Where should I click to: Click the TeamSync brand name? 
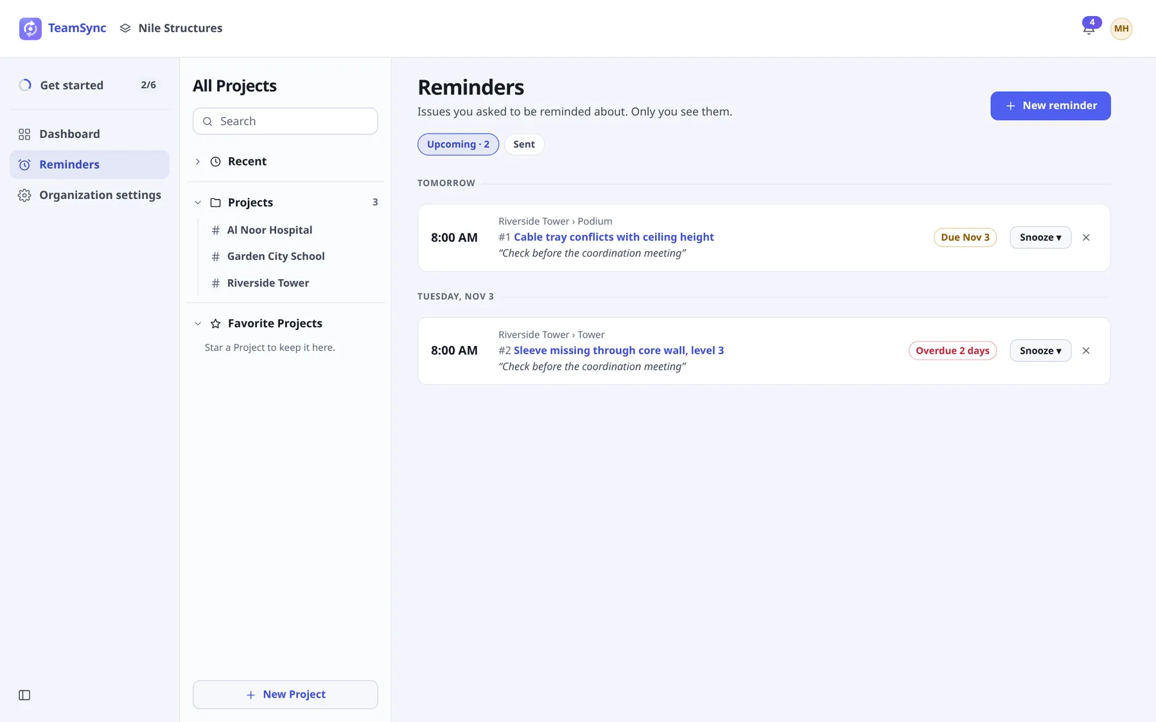click(77, 28)
